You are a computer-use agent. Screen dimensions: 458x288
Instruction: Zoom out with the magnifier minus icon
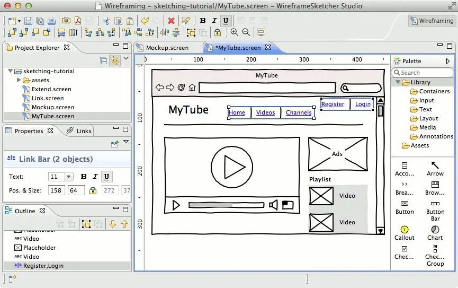[x=246, y=32]
